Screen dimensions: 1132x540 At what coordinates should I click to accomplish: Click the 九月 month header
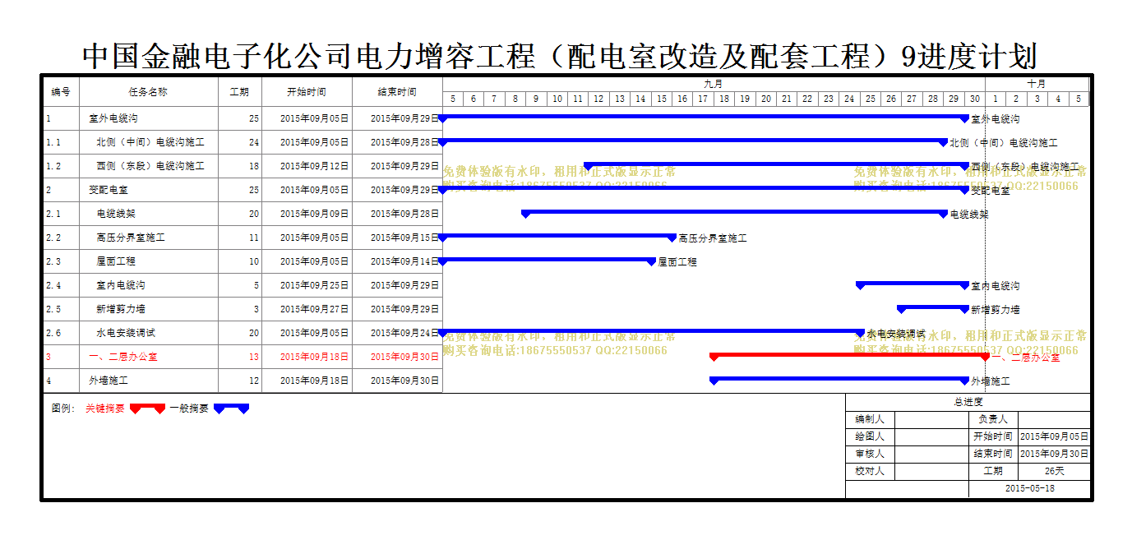(x=714, y=84)
